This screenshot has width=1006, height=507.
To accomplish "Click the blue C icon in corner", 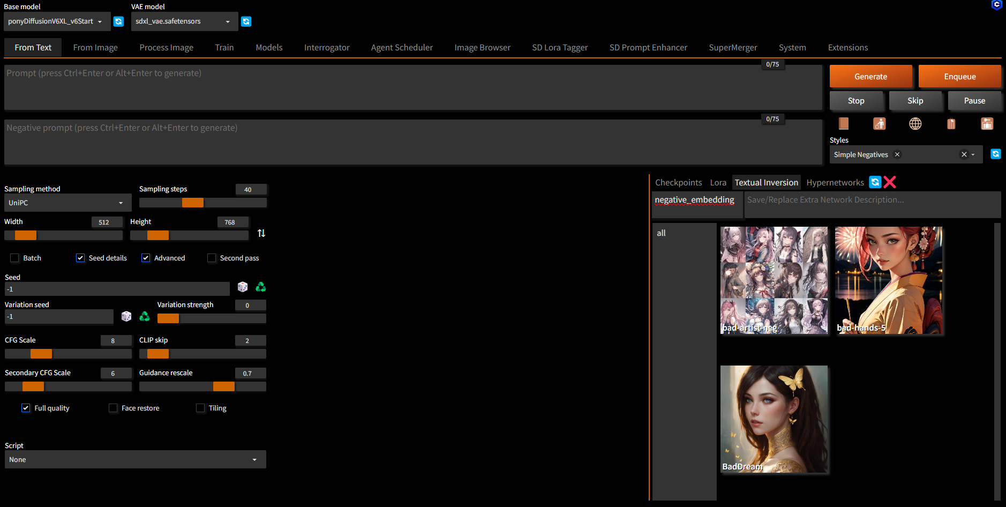I will point(996,5).
